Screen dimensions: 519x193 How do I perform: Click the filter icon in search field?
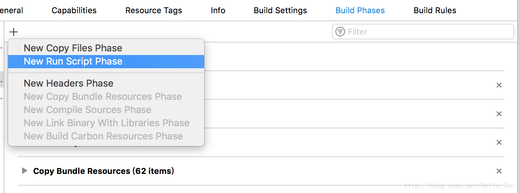[340, 32]
